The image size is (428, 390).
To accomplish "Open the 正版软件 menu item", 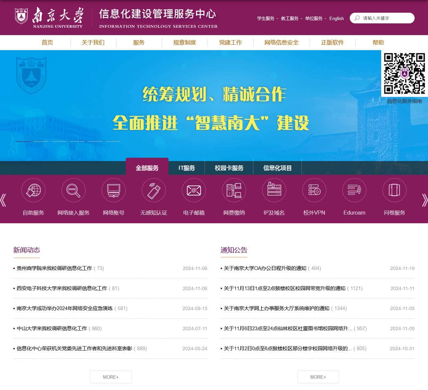I will coord(332,42).
